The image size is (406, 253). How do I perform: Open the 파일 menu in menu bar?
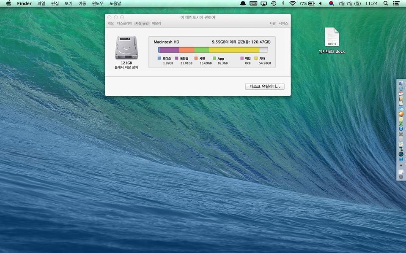(41, 3)
